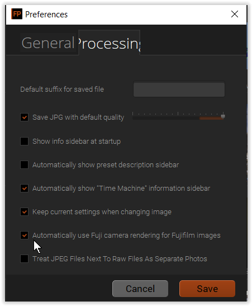
Task: Click the "Default suffix for saved file" label
Action: 62,90
